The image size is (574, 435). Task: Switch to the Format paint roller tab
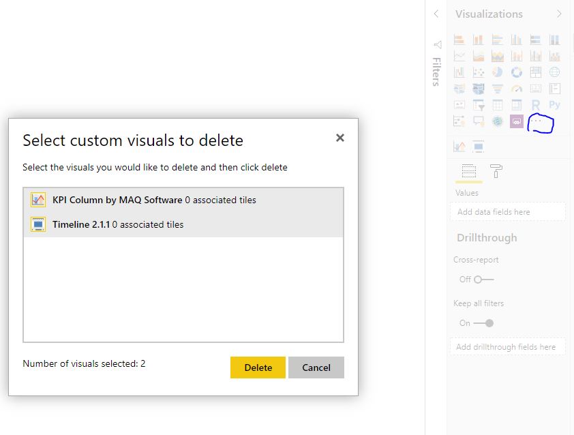point(496,171)
